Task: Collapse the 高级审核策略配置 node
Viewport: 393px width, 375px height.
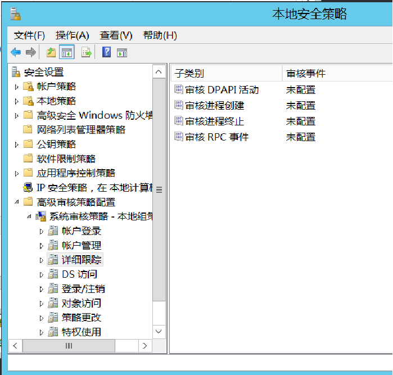Action: click(x=16, y=202)
